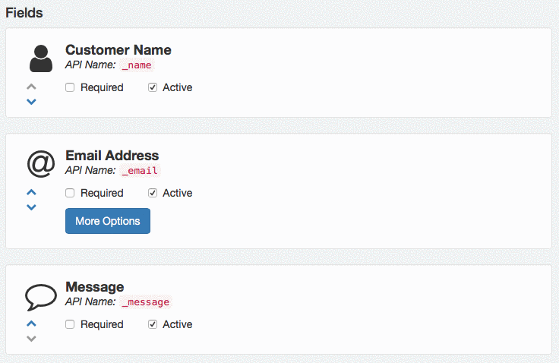This screenshot has width=559, height=363.
Task: Click the Message speech bubble icon
Action: [41, 296]
